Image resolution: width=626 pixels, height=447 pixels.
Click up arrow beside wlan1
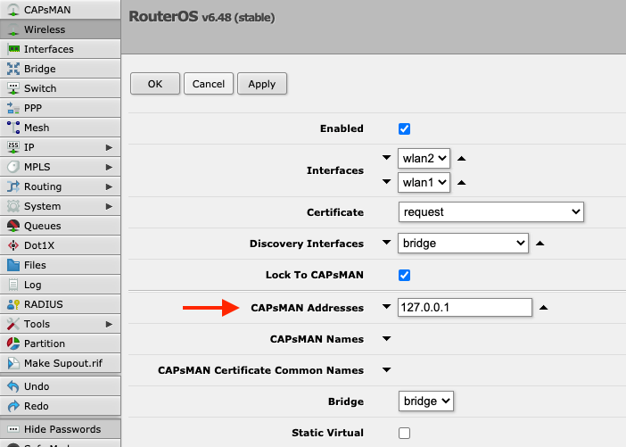point(462,183)
